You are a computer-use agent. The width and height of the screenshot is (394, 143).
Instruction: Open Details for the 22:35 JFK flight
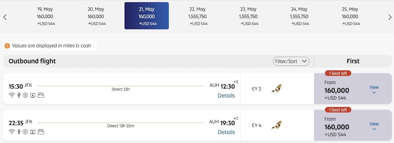[x=226, y=132]
